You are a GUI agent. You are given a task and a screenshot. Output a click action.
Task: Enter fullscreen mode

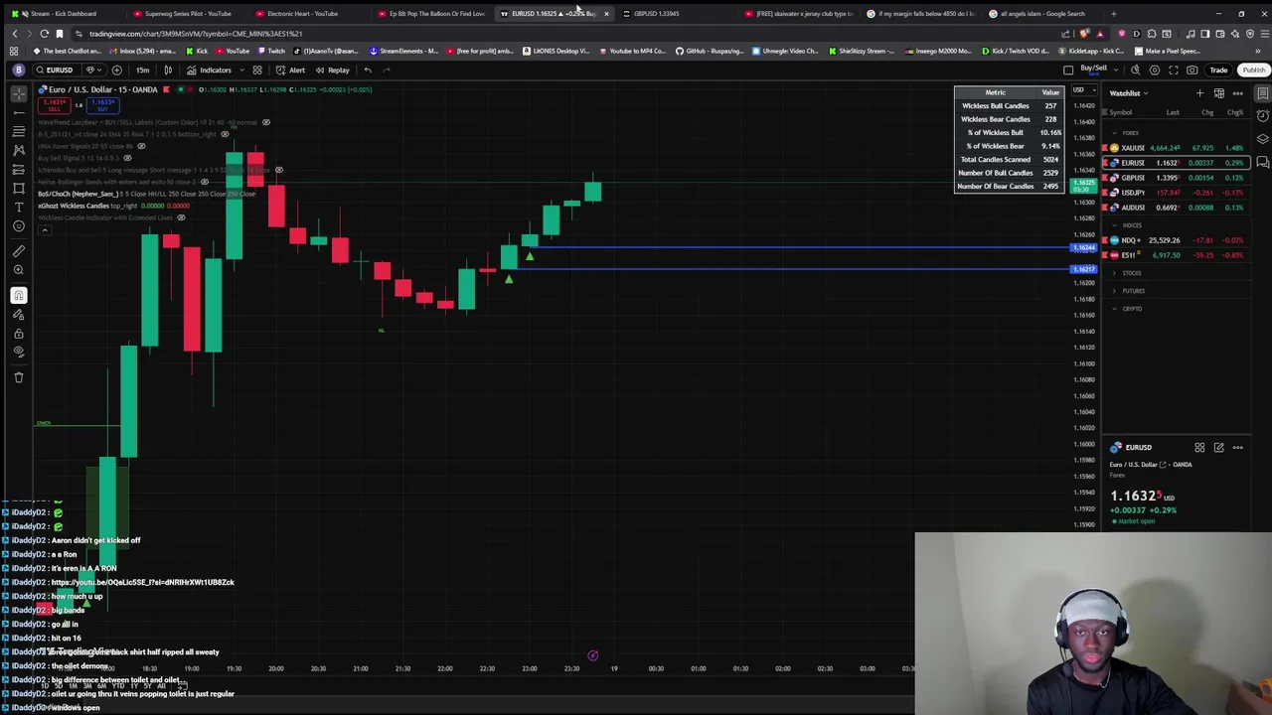pos(1174,70)
